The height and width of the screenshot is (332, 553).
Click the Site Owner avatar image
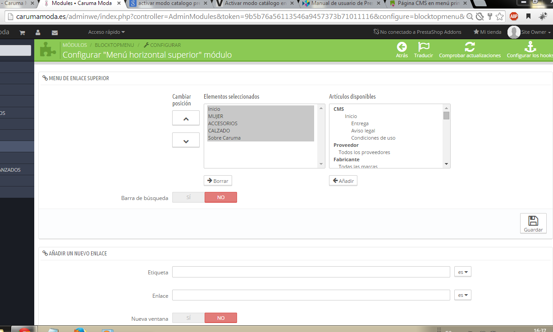tap(514, 32)
